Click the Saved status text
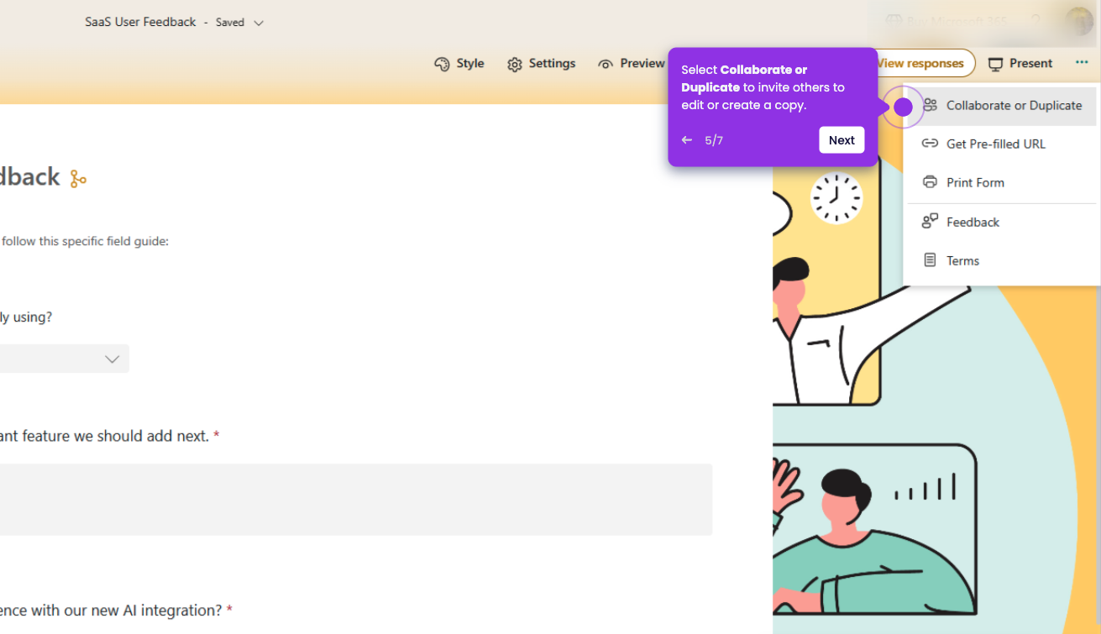1101x634 pixels. [x=230, y=23]
